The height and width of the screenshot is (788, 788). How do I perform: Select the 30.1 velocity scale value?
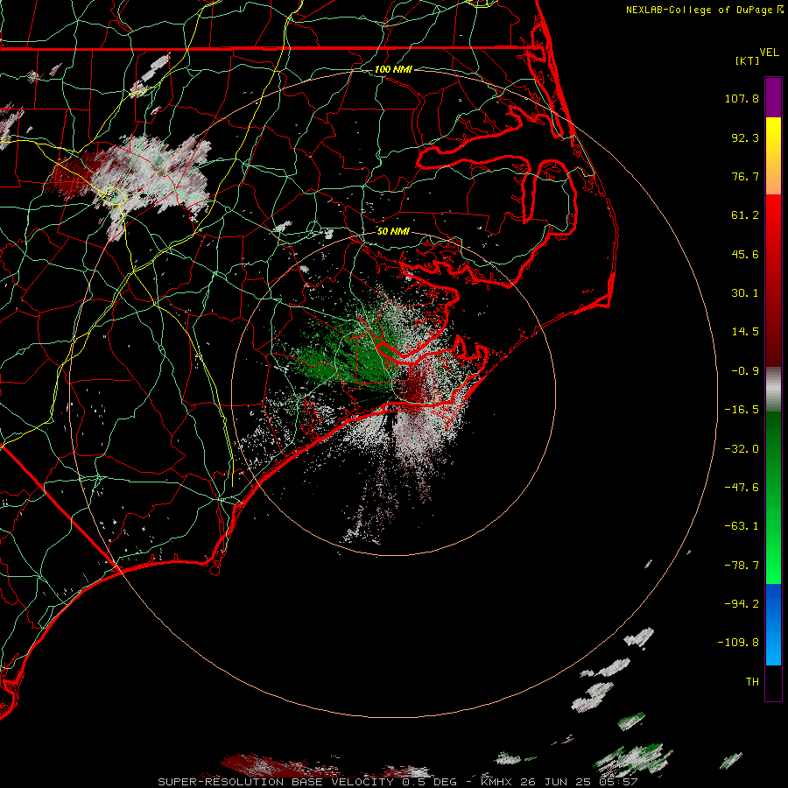745,293
